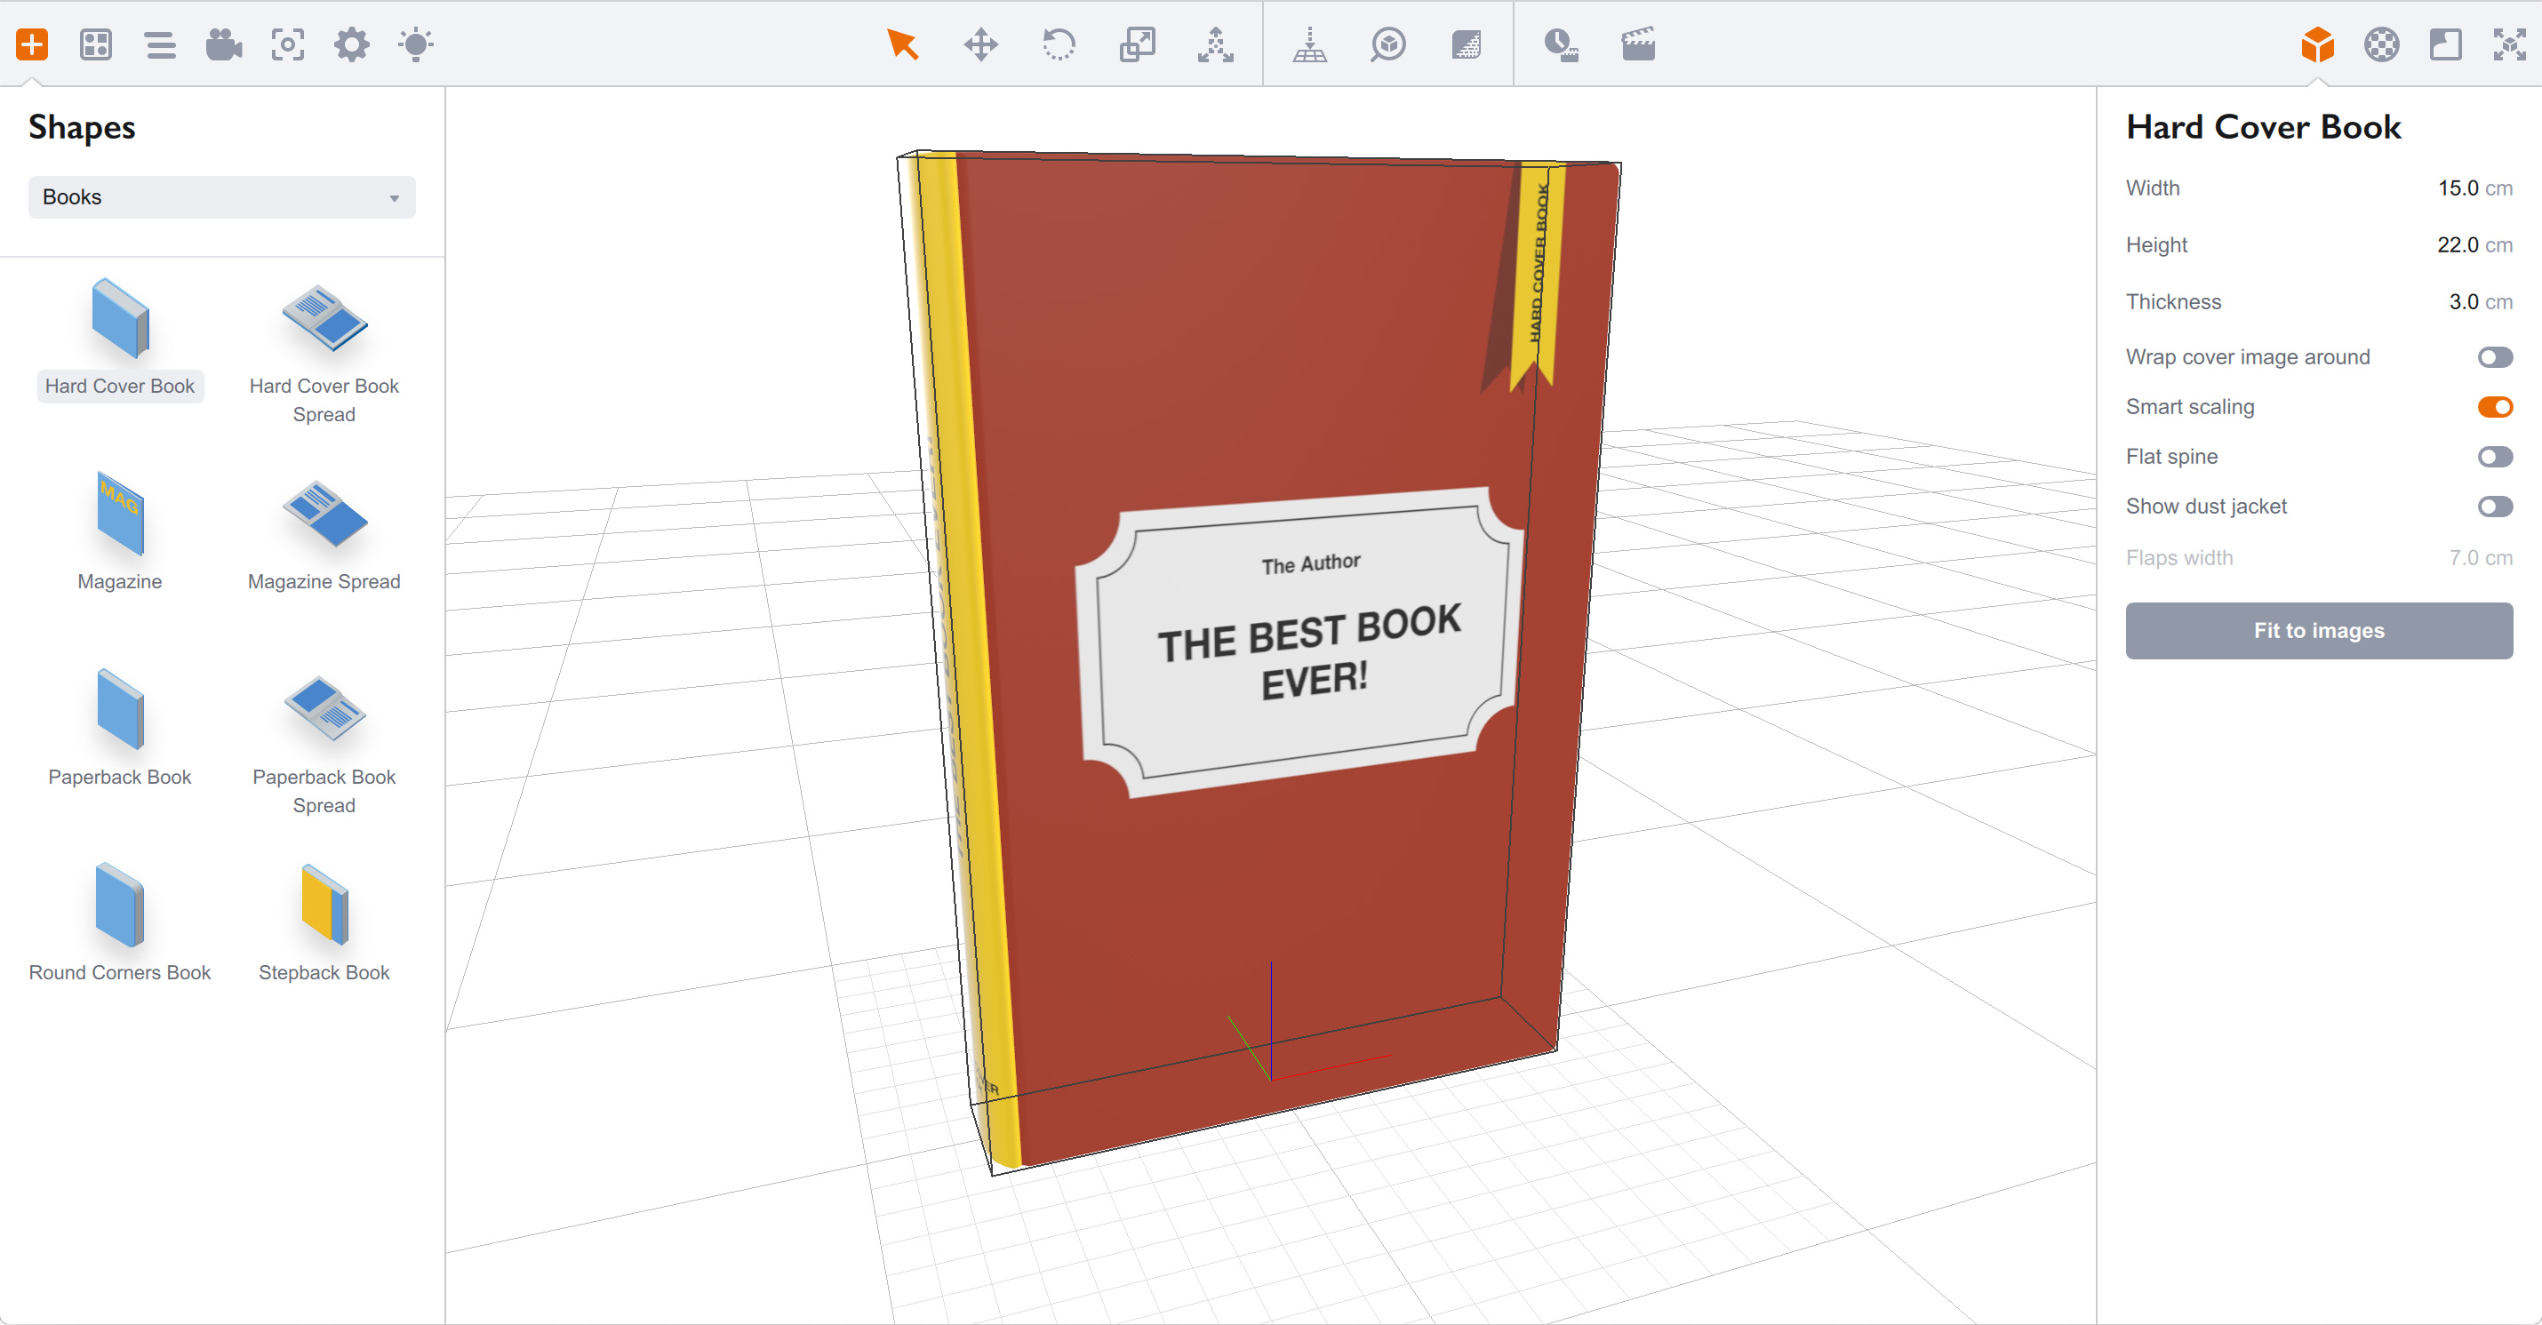Screen dimensions: 2542x1325
Task: Open the lighting settings
Action: click(x=415, y=44)
